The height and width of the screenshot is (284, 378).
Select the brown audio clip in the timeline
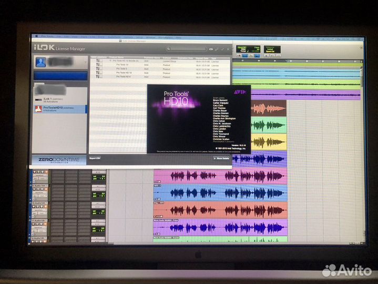point(269,108)
